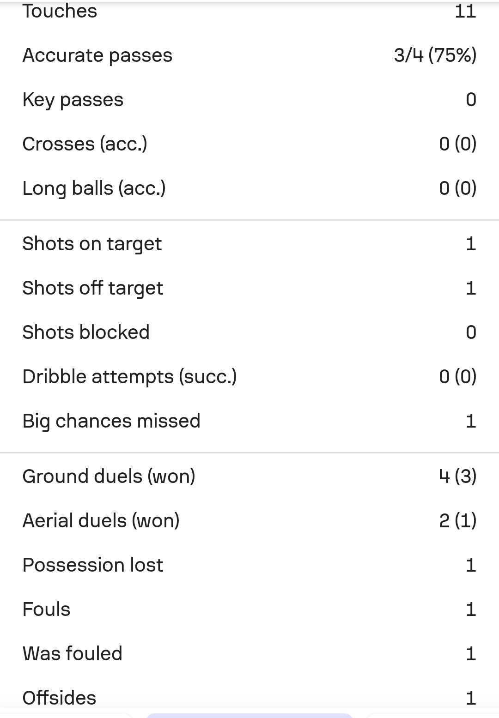The image size is (499, 718).
Task: Tap the Key passes label
Action: click(73, 100)
